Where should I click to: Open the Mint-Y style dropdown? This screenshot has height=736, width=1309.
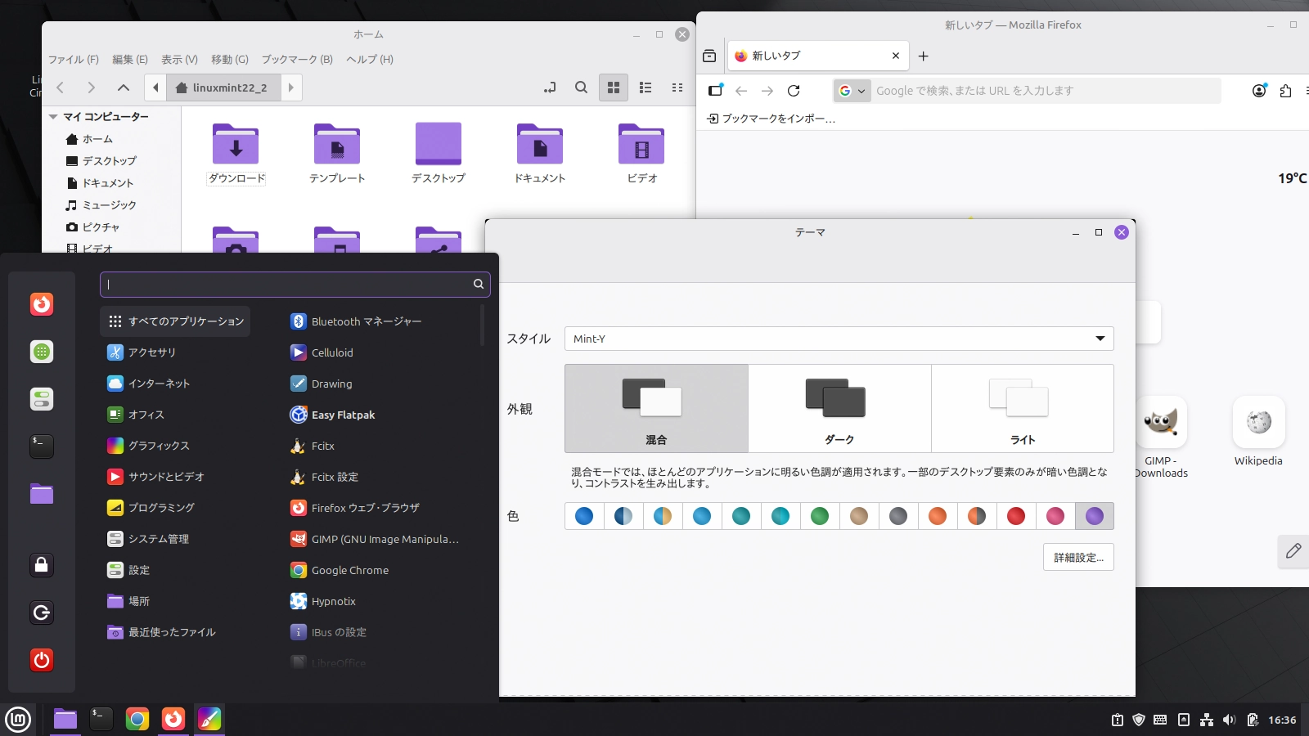coord(839,339)
